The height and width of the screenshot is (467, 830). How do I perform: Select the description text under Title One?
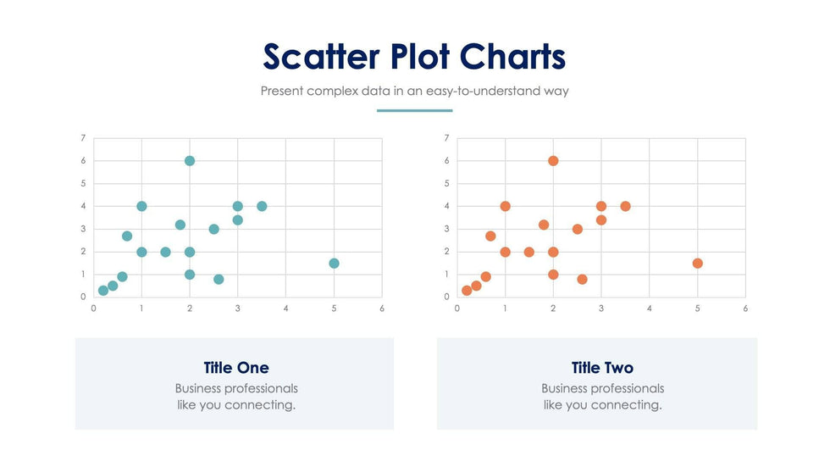pos(236,397)
